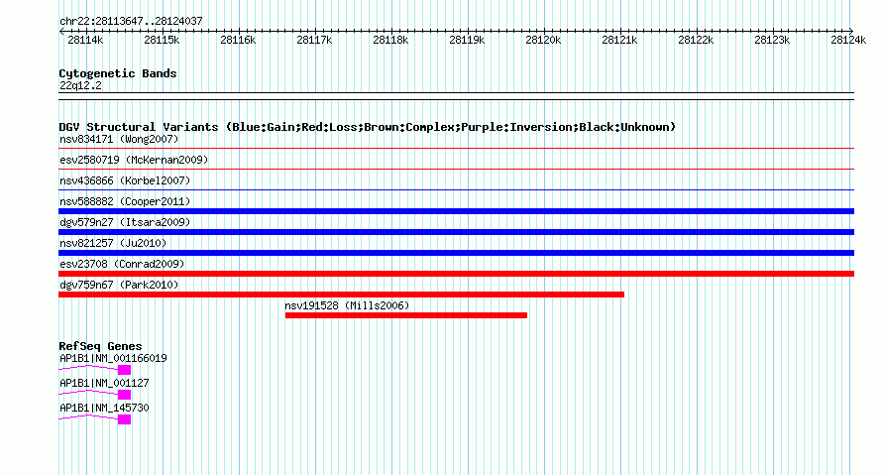Click the 28120k ruler tick label
Image resolution: width=882 pixels, height=475 pixels.
543,40
